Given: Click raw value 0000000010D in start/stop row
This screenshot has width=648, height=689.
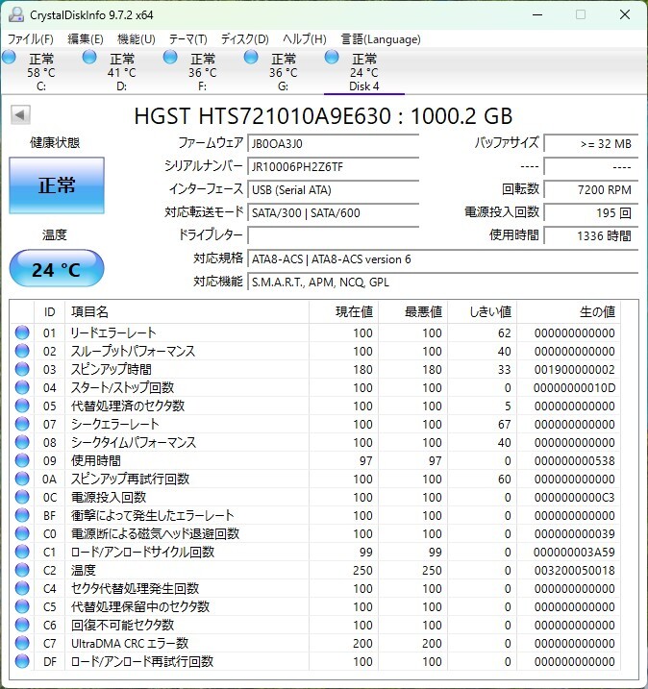Looking at the screenshot, I should point(574,387).
